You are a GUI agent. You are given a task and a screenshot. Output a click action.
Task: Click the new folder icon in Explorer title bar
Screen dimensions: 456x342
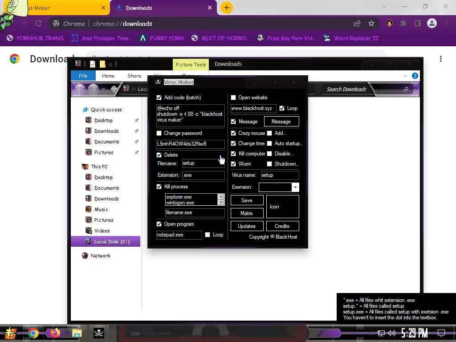102,64
